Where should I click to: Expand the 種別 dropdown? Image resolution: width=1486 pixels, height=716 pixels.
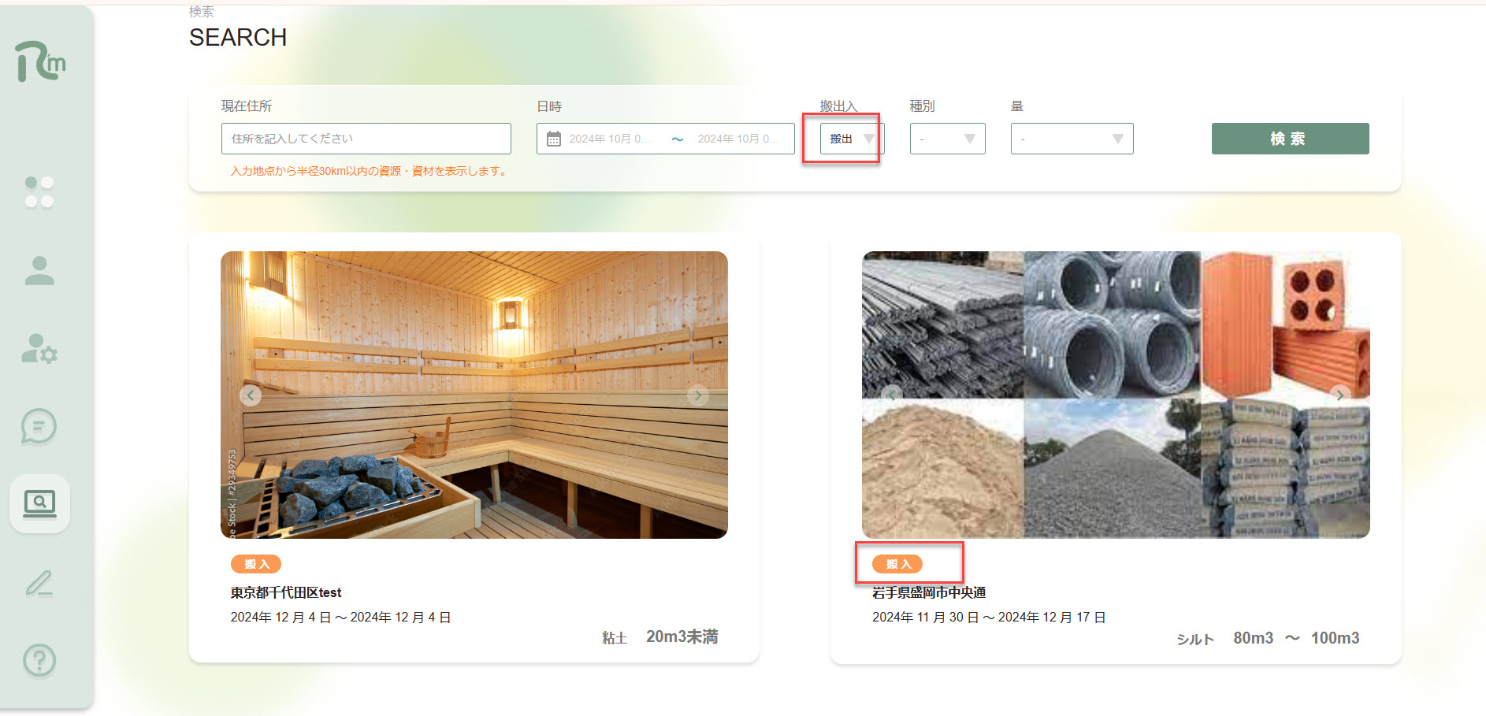(x=947, y=139)
